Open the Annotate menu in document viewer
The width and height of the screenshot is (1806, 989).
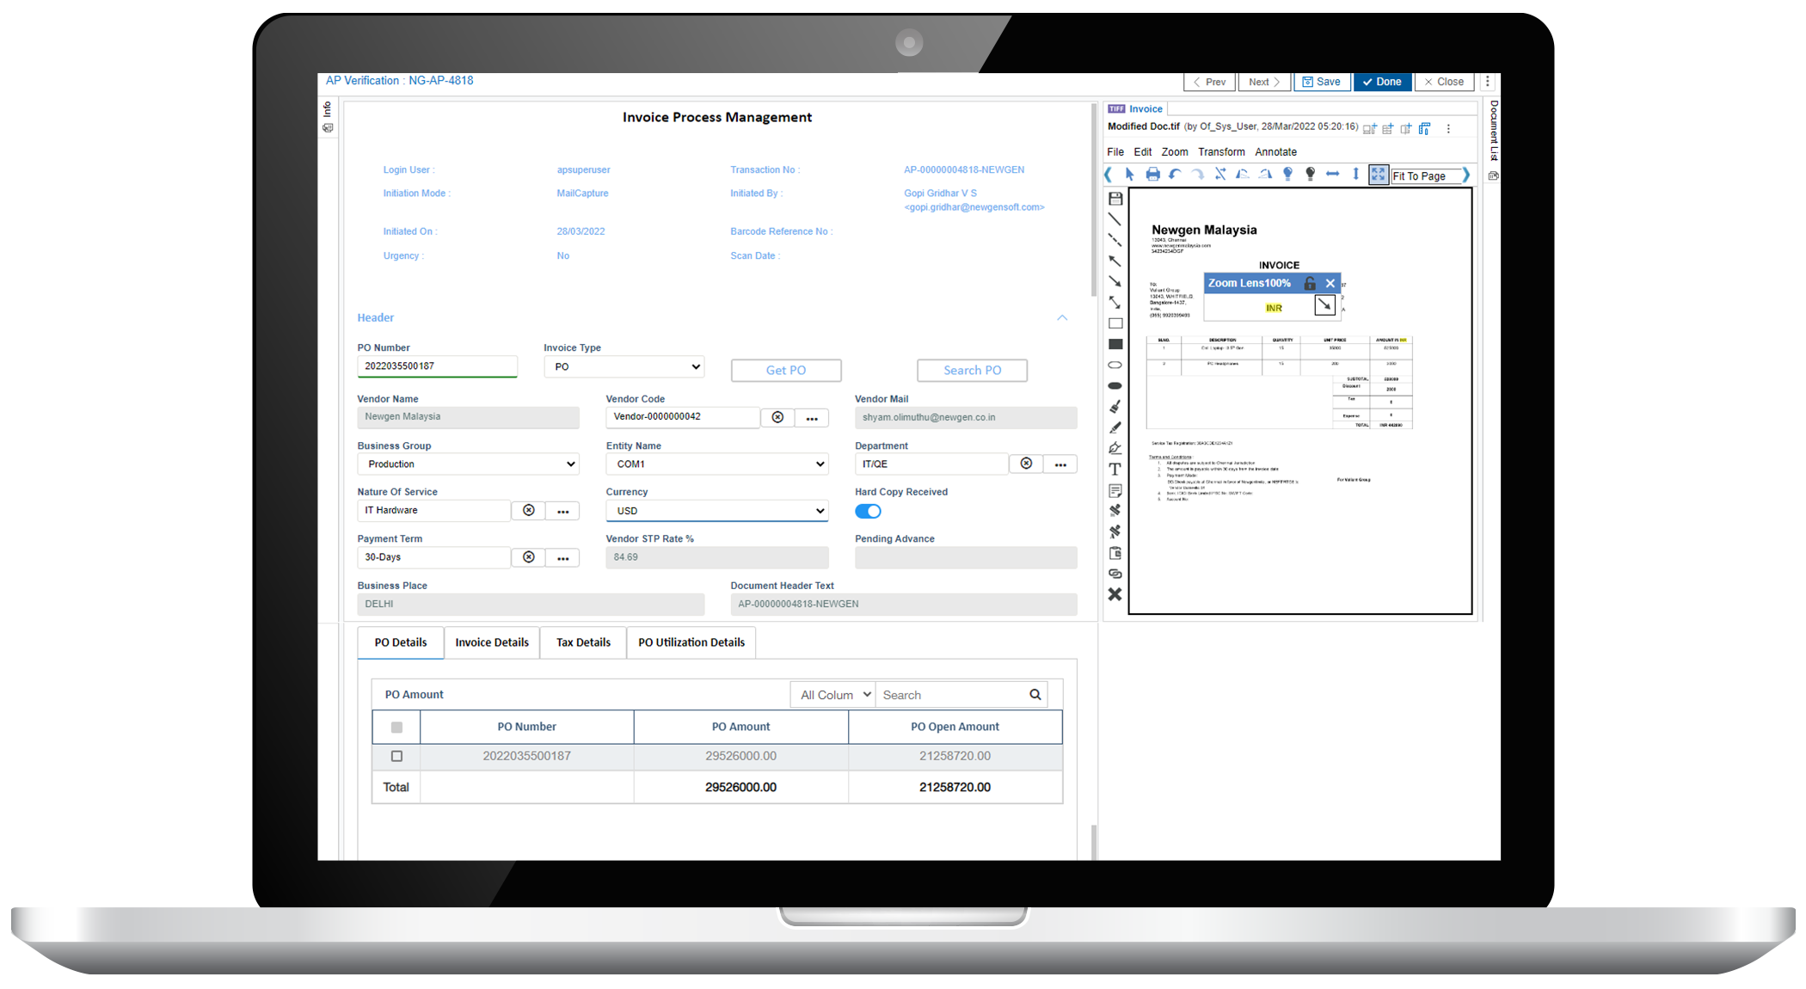[x=1275, y=152]
